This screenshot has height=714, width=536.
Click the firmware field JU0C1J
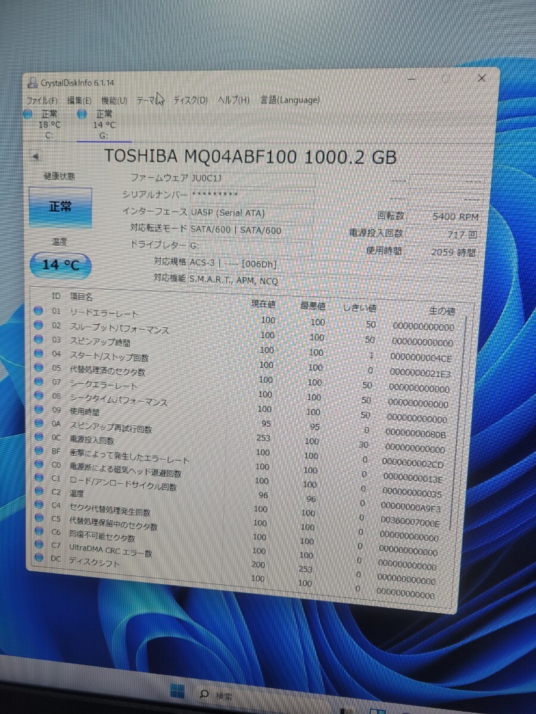(251, 179)
